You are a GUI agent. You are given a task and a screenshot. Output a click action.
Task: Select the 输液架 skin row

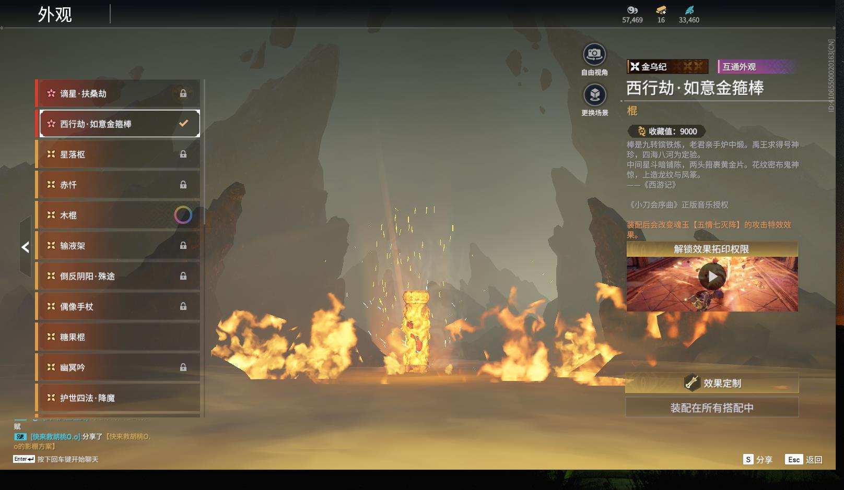[x=118, y=246]
